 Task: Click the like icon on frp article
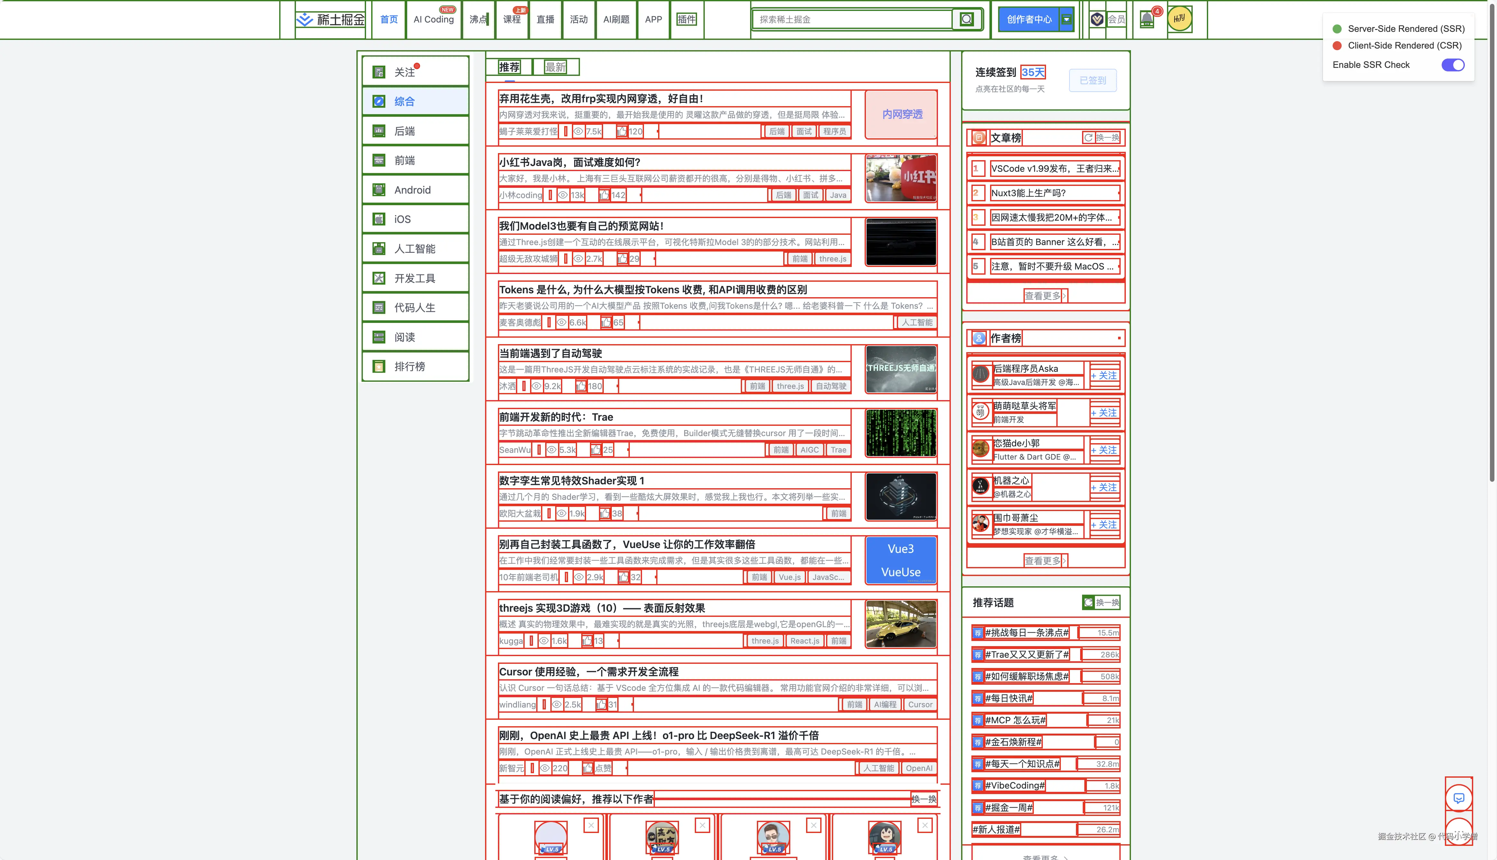621,131
